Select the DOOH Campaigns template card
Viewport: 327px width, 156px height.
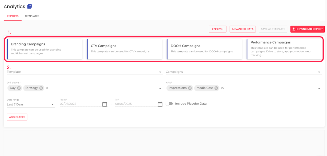(204, 49)
